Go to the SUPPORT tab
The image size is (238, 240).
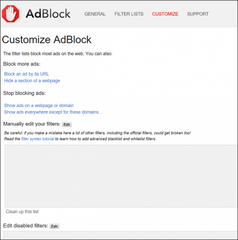coord(198,14)
